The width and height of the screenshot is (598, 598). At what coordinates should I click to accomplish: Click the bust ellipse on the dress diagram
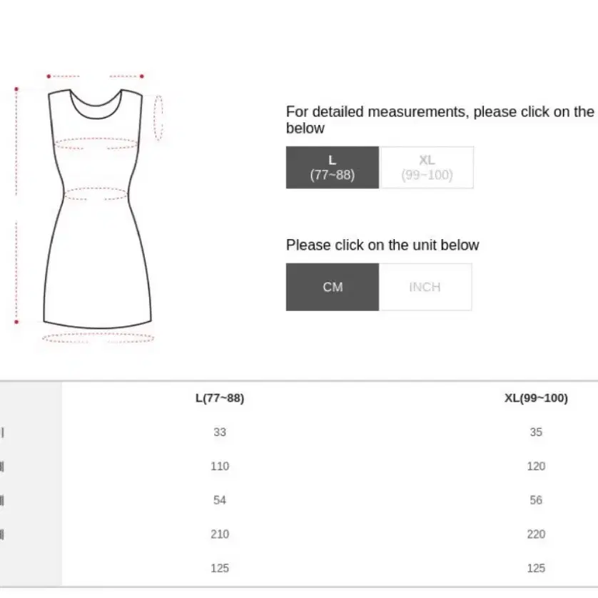pyautogui.click(x=96, y=143)
